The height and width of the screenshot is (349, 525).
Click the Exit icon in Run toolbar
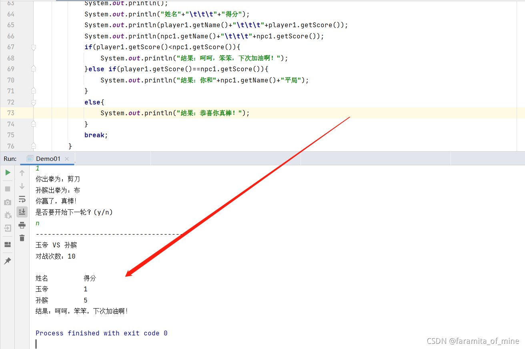pyautogui.click(x=8, y=228)
